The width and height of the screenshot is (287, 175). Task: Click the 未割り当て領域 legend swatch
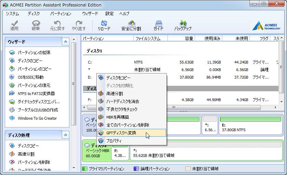[x=188, y=169]
